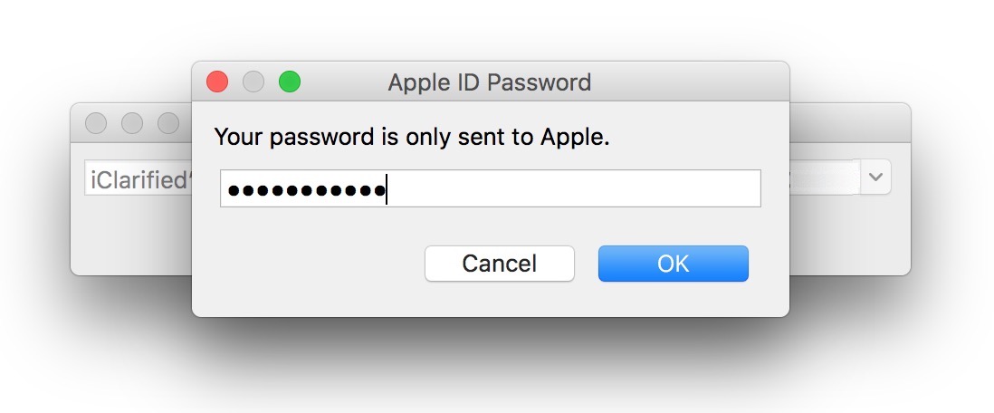Click the background window's middle gray button
The image size is (994, 413).
132,122
